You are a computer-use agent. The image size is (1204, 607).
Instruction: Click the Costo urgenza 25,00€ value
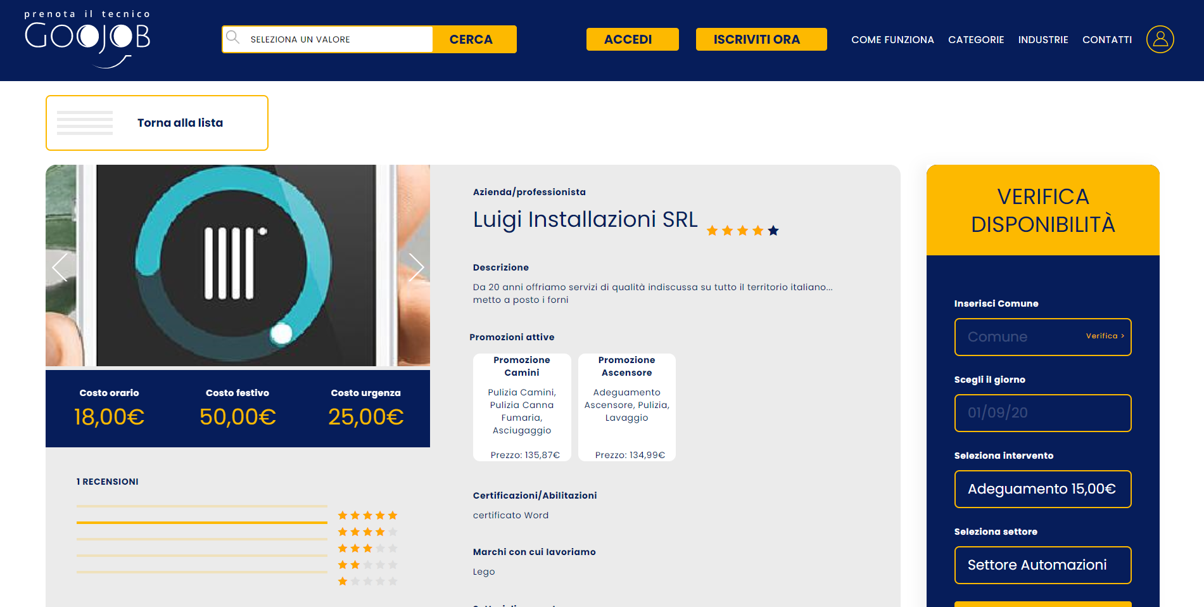tap(365, 417)
